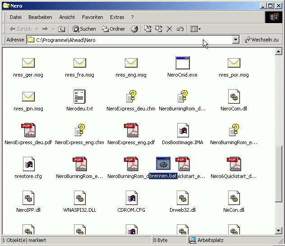Click the move-to-folder toolbar icon
Viewport: 285px width, 246px height.
(148, 29)
